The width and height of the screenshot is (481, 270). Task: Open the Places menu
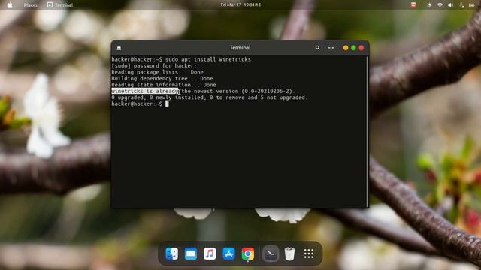pyautogui.click(x=30, y=5)
